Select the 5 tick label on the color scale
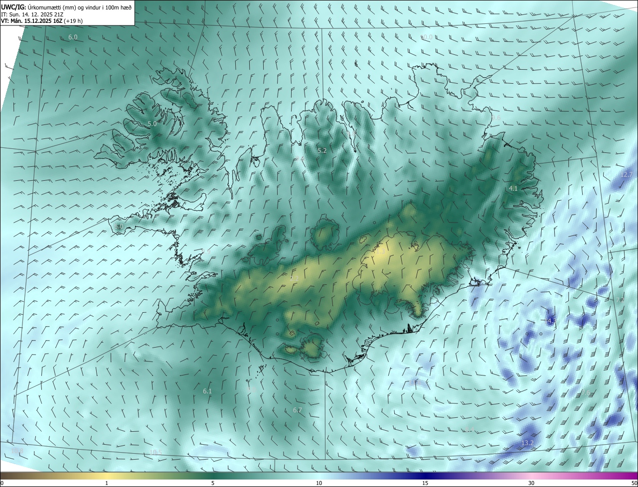Viewport: 638px width, 487px height. point(213,483)
